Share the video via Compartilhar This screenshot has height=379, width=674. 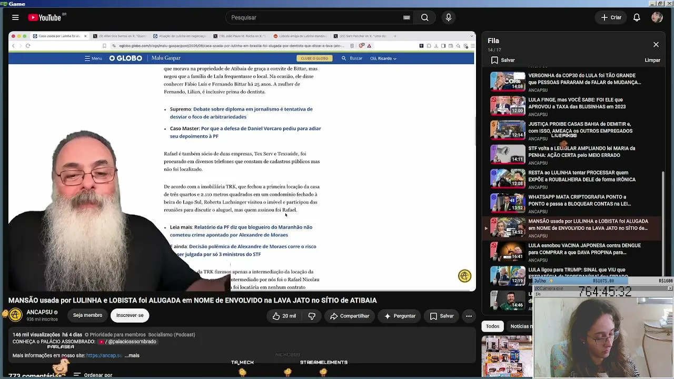click(x=350, y=316)
